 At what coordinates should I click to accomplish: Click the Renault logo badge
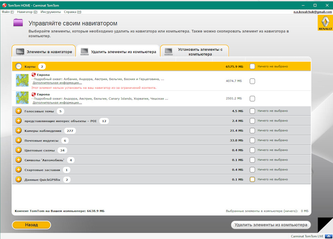325,23
